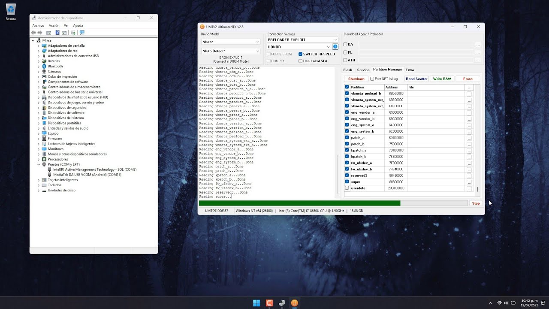Click the blue info icon beside HONOR dropdown
Viewport: 549px width, 309px height.
(335, 46)
